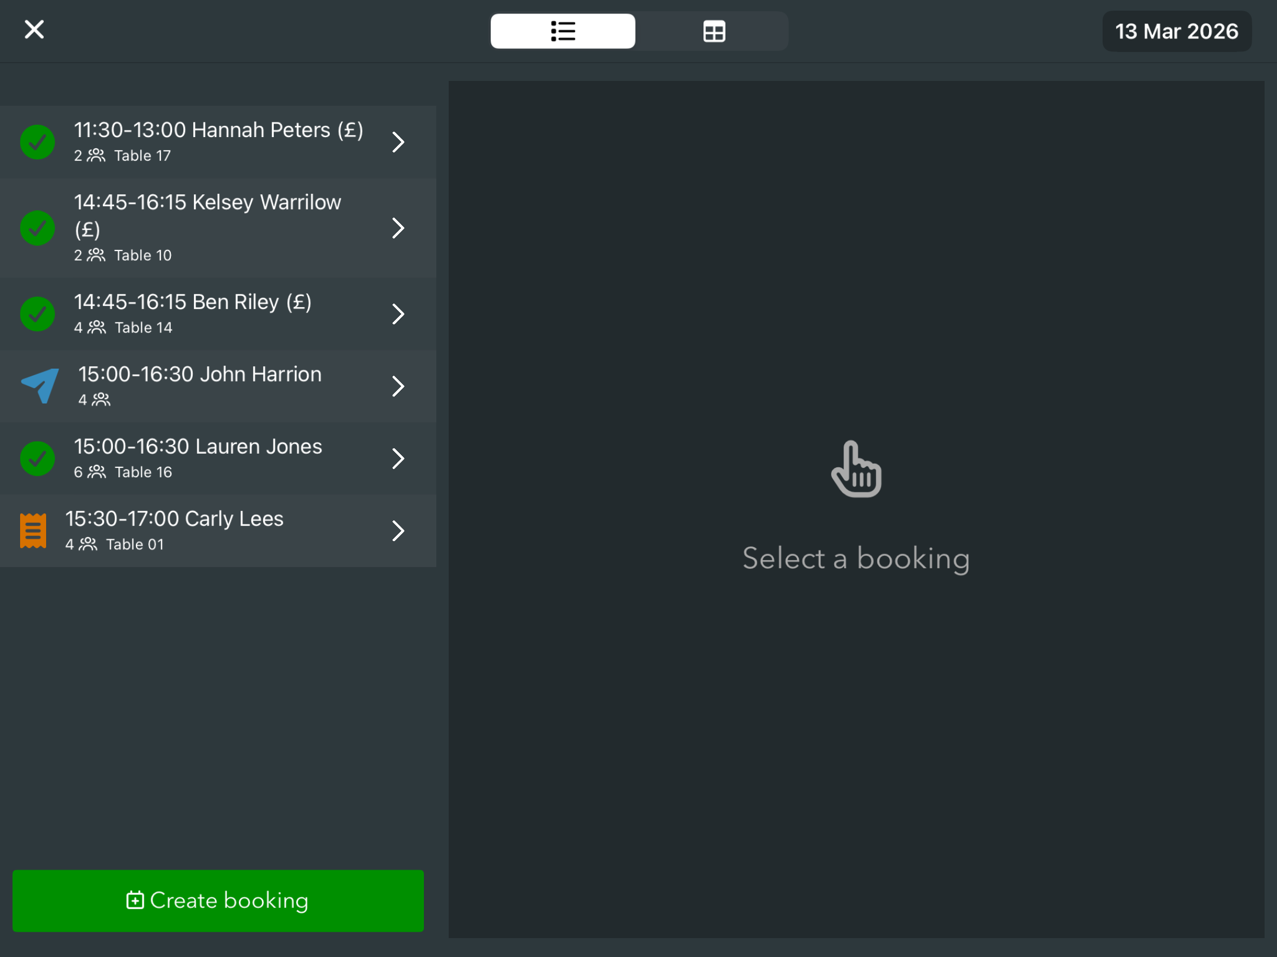1277x957 pixels.
Task: Switch to the list view
Action: click(x=563, y=31)
